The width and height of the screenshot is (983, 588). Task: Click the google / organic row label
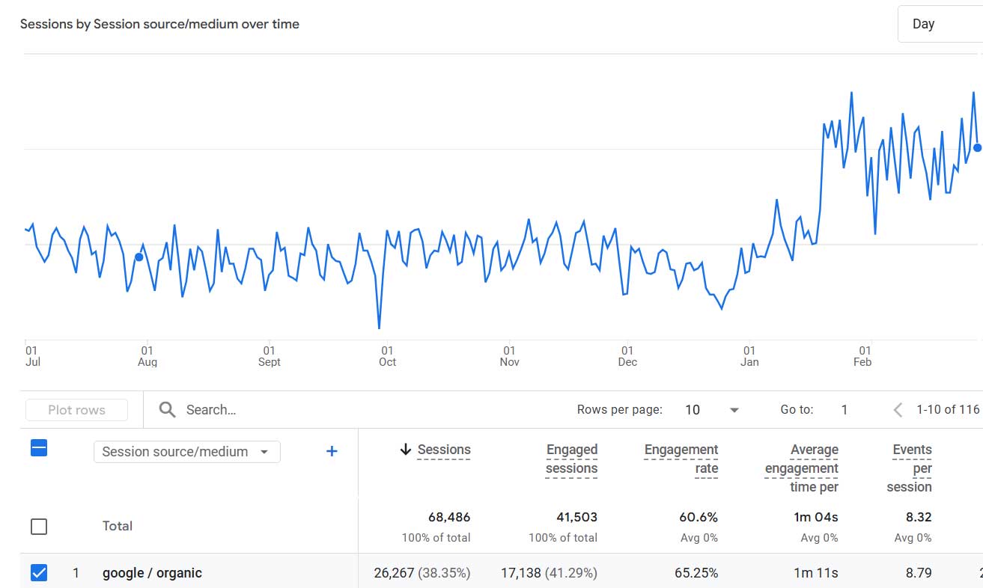152,573
